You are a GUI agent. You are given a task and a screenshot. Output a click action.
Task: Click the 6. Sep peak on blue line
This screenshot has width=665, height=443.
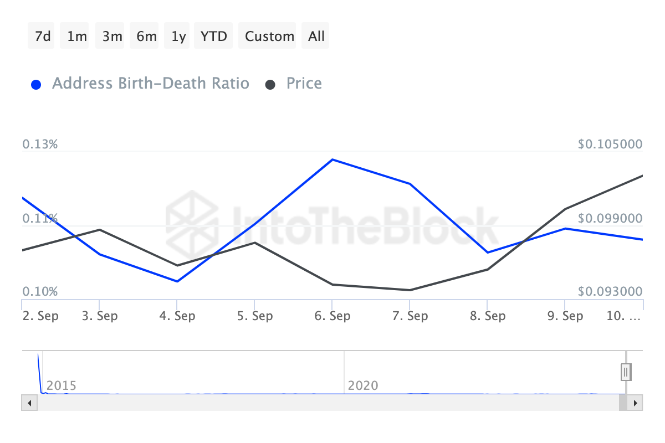tap(332, 159)
